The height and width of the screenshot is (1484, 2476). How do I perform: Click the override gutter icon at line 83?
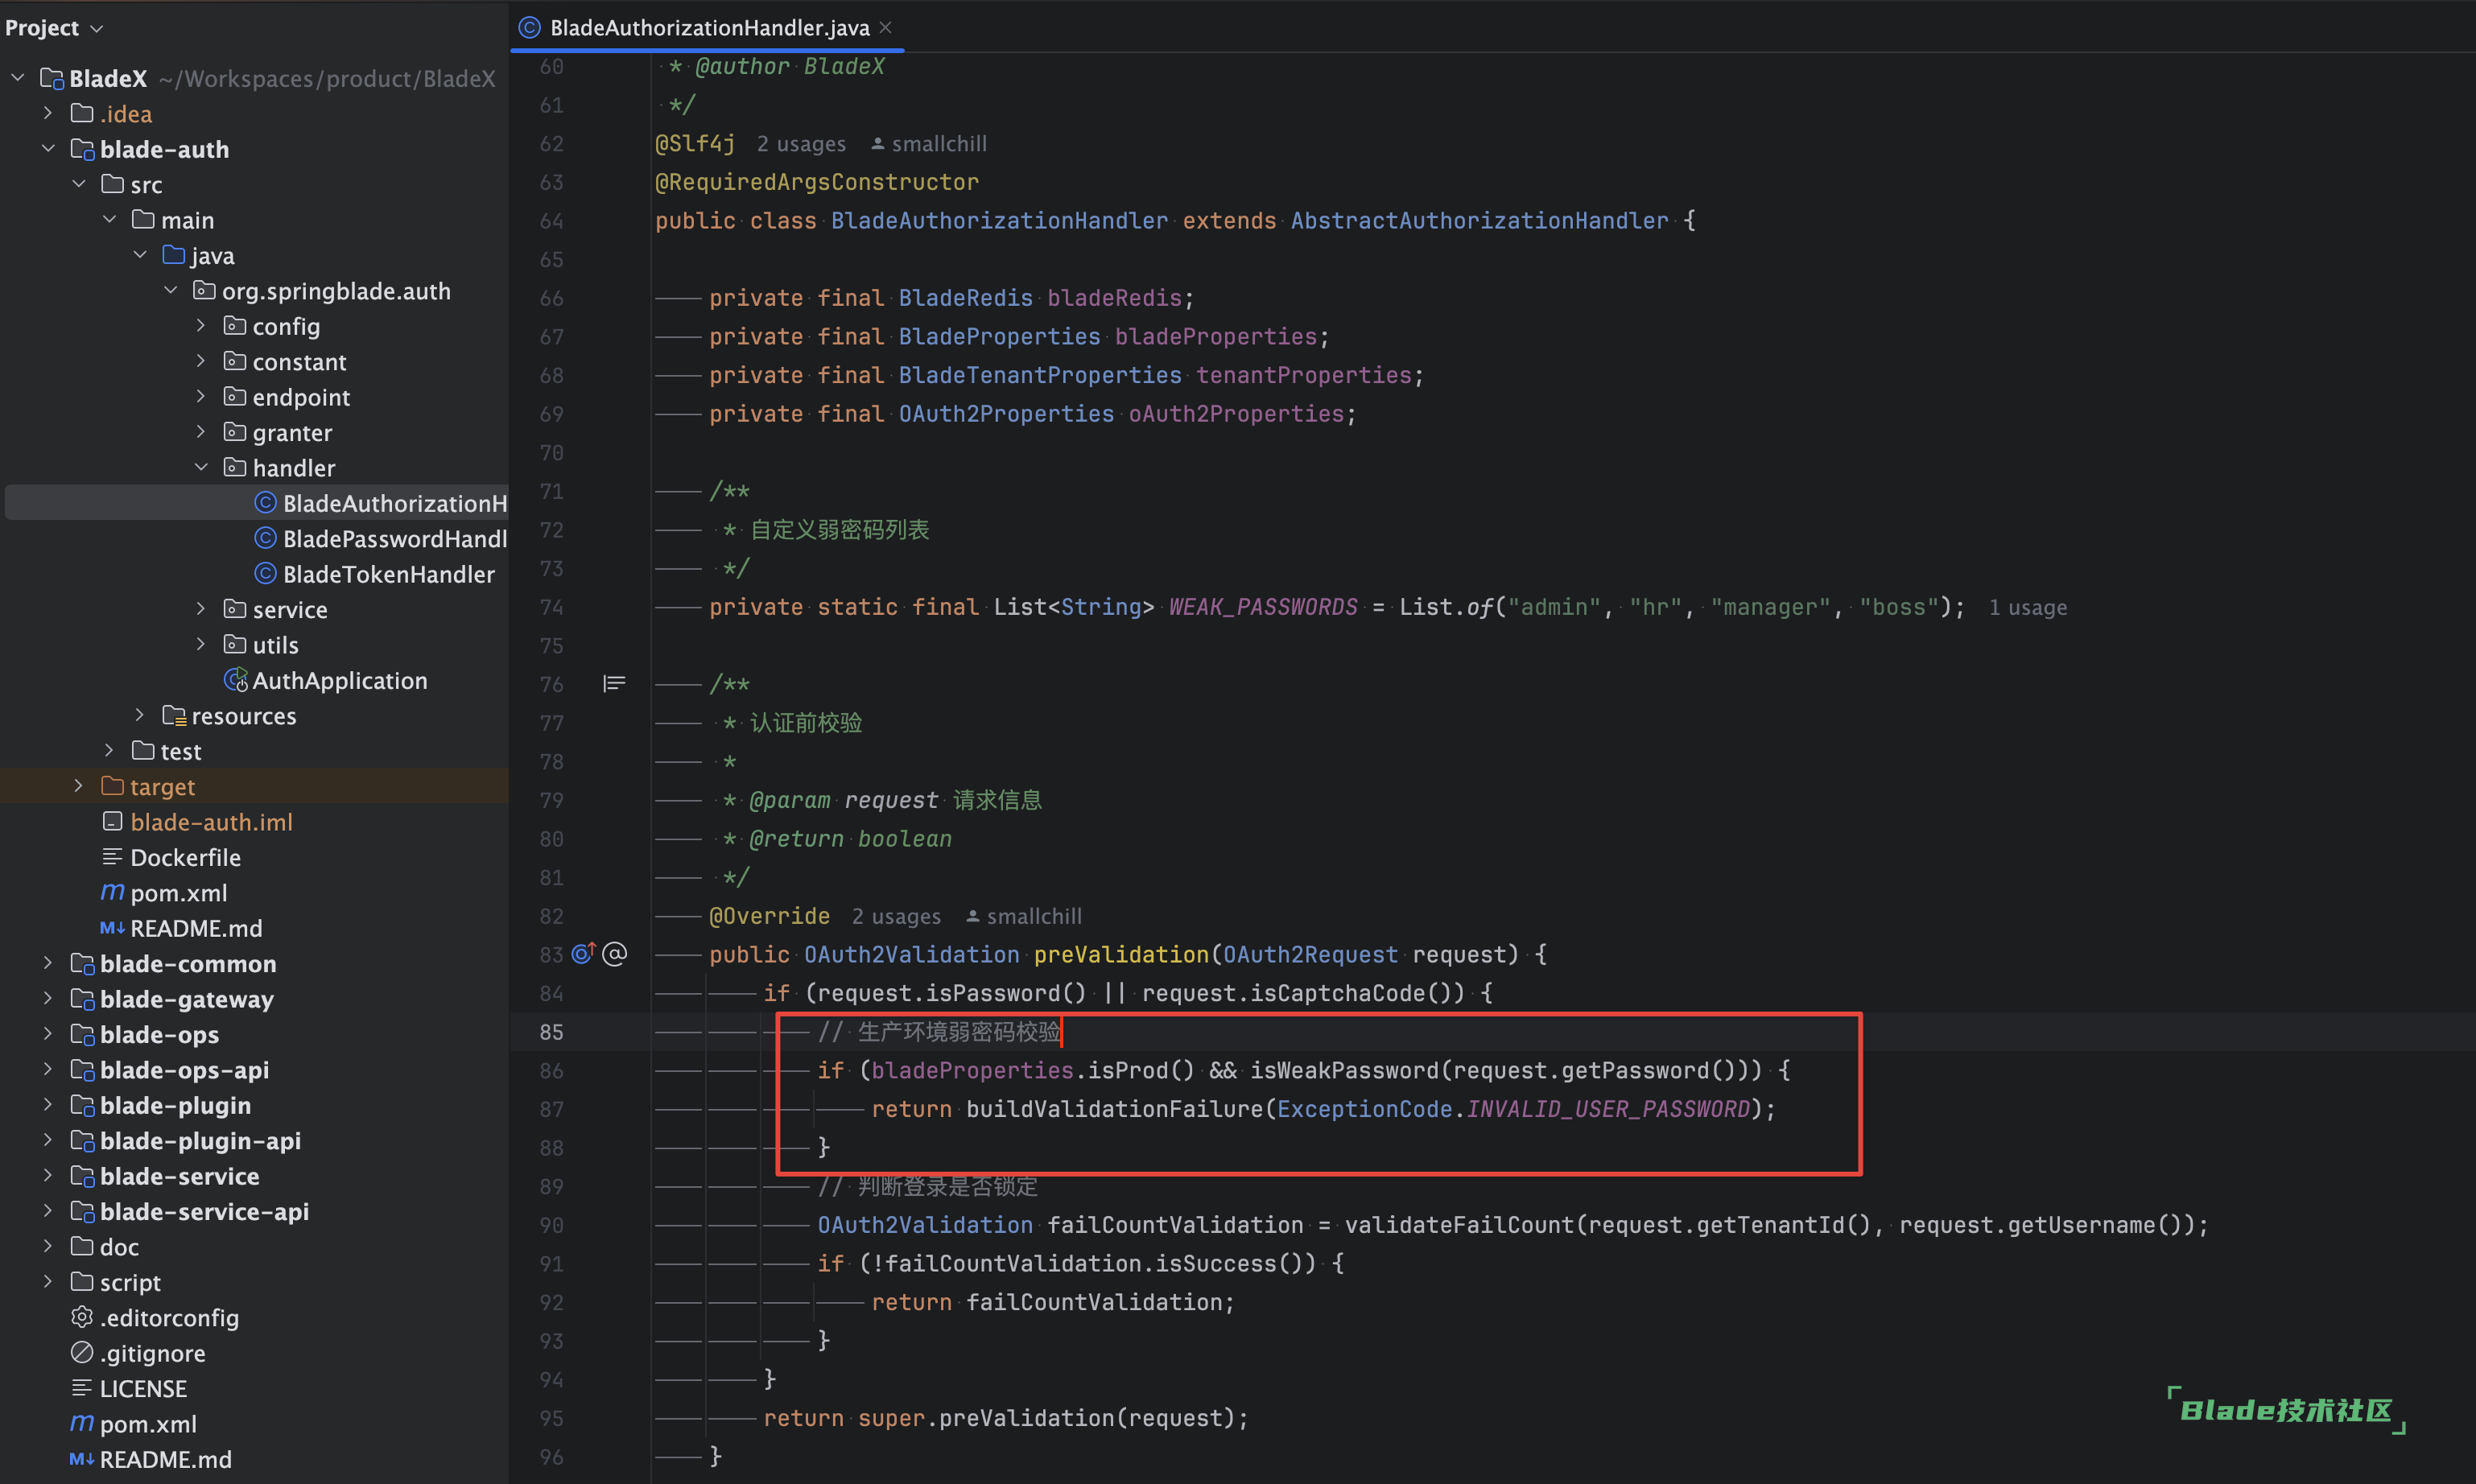coord(584,953)
